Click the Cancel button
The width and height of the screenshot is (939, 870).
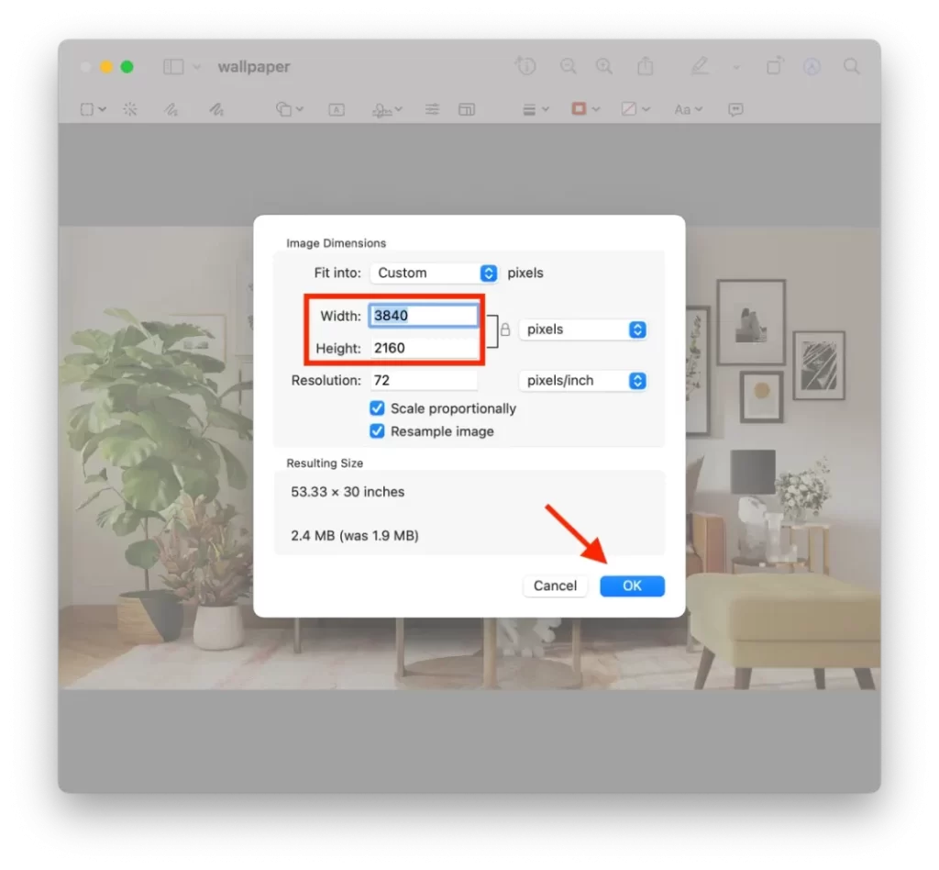pyautogui.click(x=555, y=586)
